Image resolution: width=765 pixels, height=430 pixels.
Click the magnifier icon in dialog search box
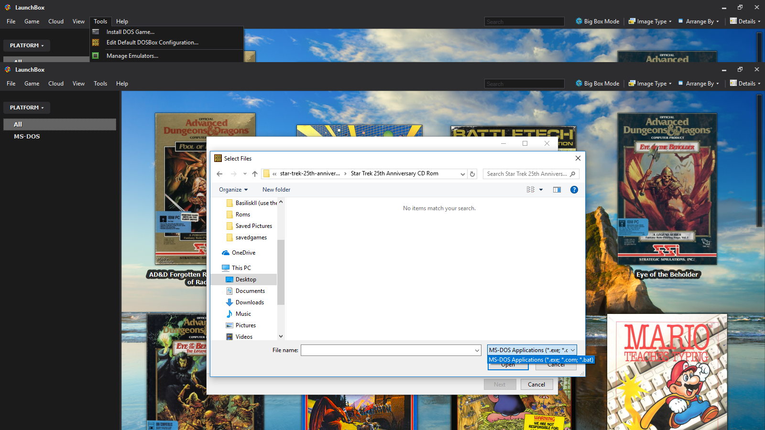572,174
